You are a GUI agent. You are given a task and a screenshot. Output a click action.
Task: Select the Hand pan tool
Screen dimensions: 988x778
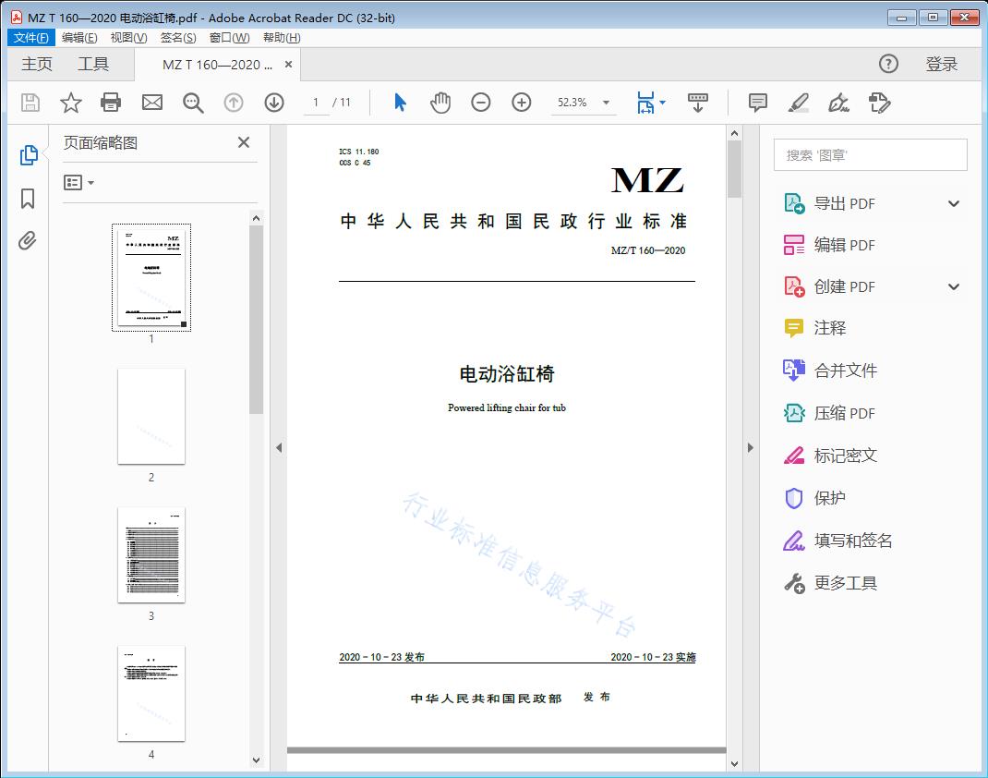click(x=440, y=103)
